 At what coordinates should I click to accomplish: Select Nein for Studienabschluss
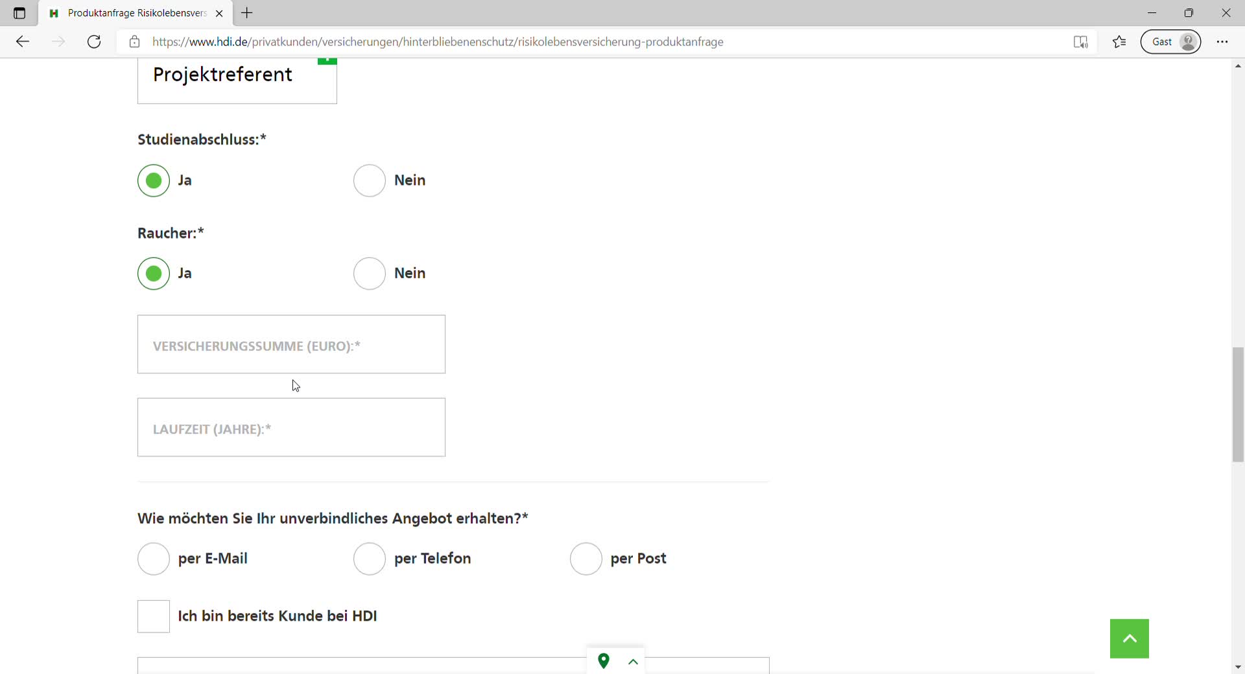[x=370, y=180]
